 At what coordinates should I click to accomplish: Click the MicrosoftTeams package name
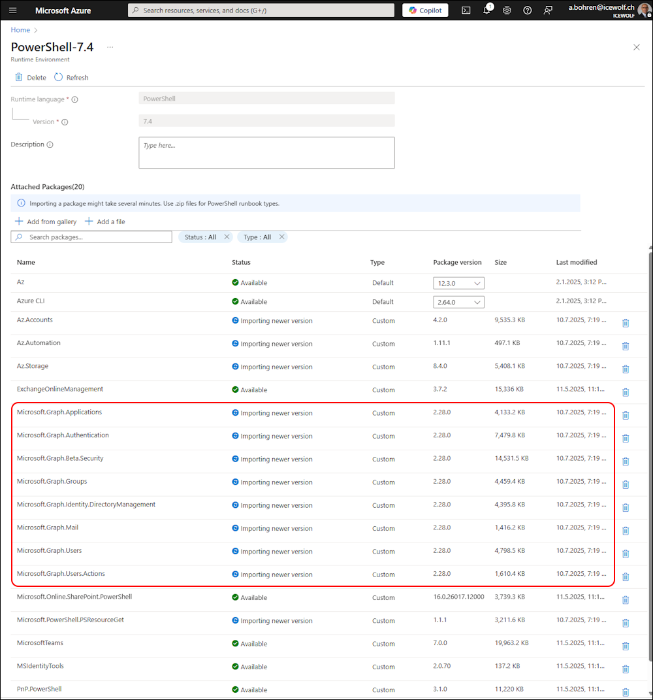click(x=40, y=643)
